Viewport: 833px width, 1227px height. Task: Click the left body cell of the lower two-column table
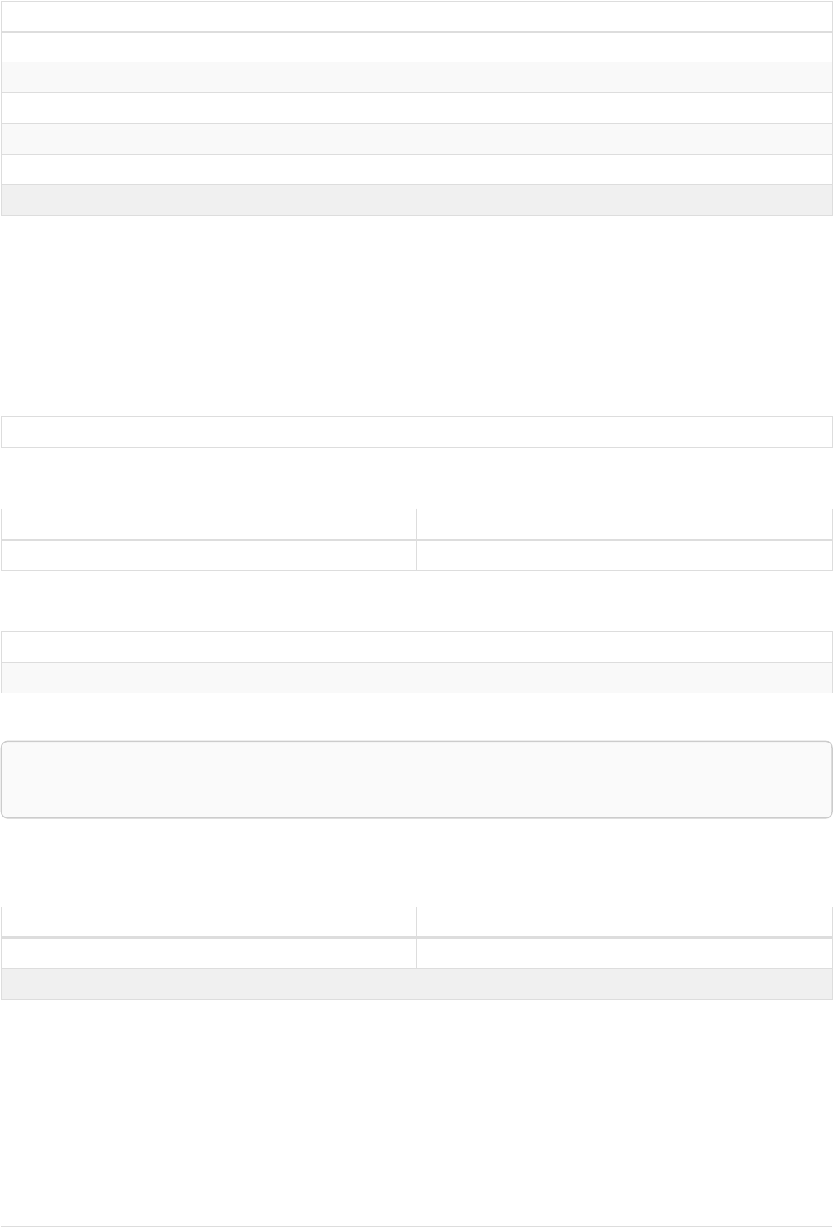tap(208, 953)
